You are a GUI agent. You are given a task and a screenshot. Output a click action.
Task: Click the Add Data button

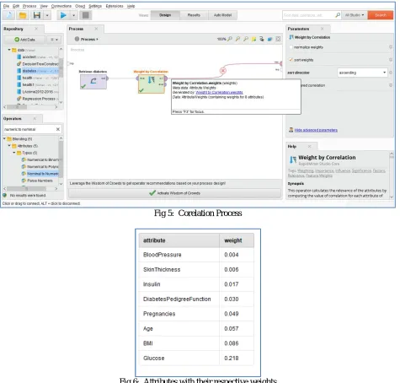(x=24, y=40)
